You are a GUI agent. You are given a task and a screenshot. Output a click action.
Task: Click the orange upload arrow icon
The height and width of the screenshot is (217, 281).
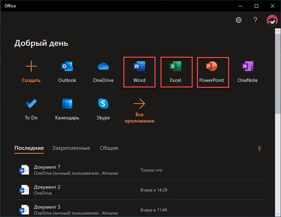click(x=259, y=149)
